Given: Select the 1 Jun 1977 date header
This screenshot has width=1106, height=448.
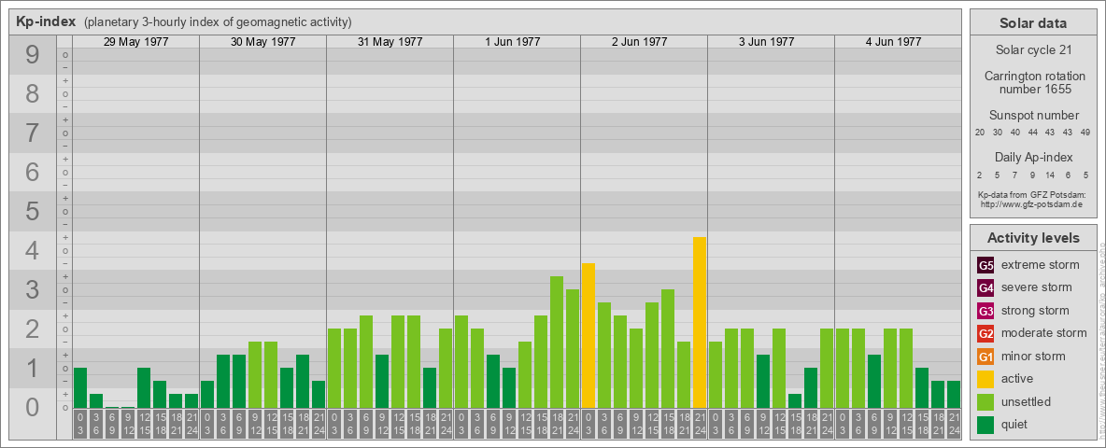Looking at the screenshot, I should tap(513, 42).
